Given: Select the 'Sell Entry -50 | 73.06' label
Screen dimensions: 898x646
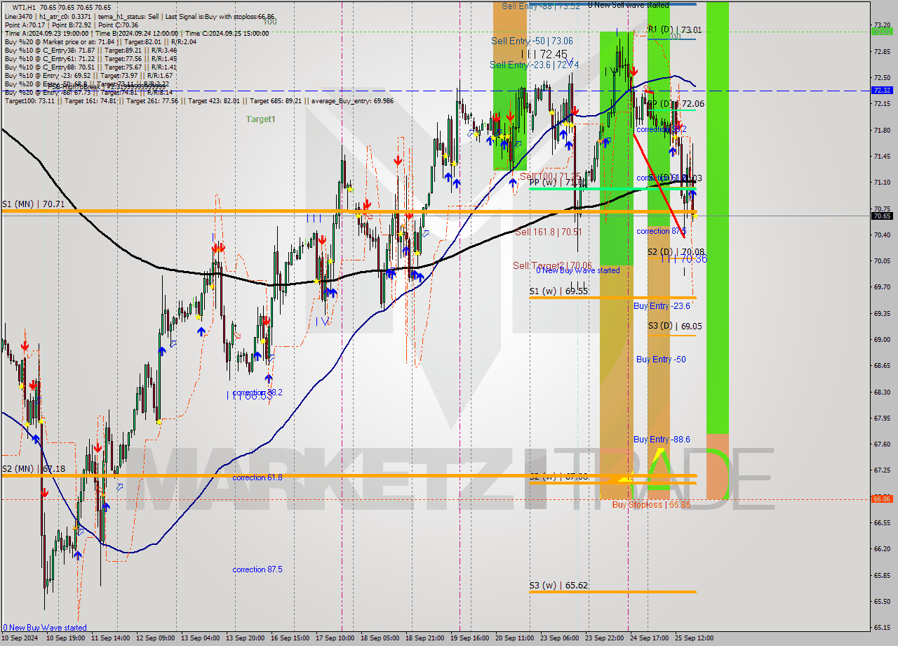Looking at the screenshot, I should click(x=532, y=41).
